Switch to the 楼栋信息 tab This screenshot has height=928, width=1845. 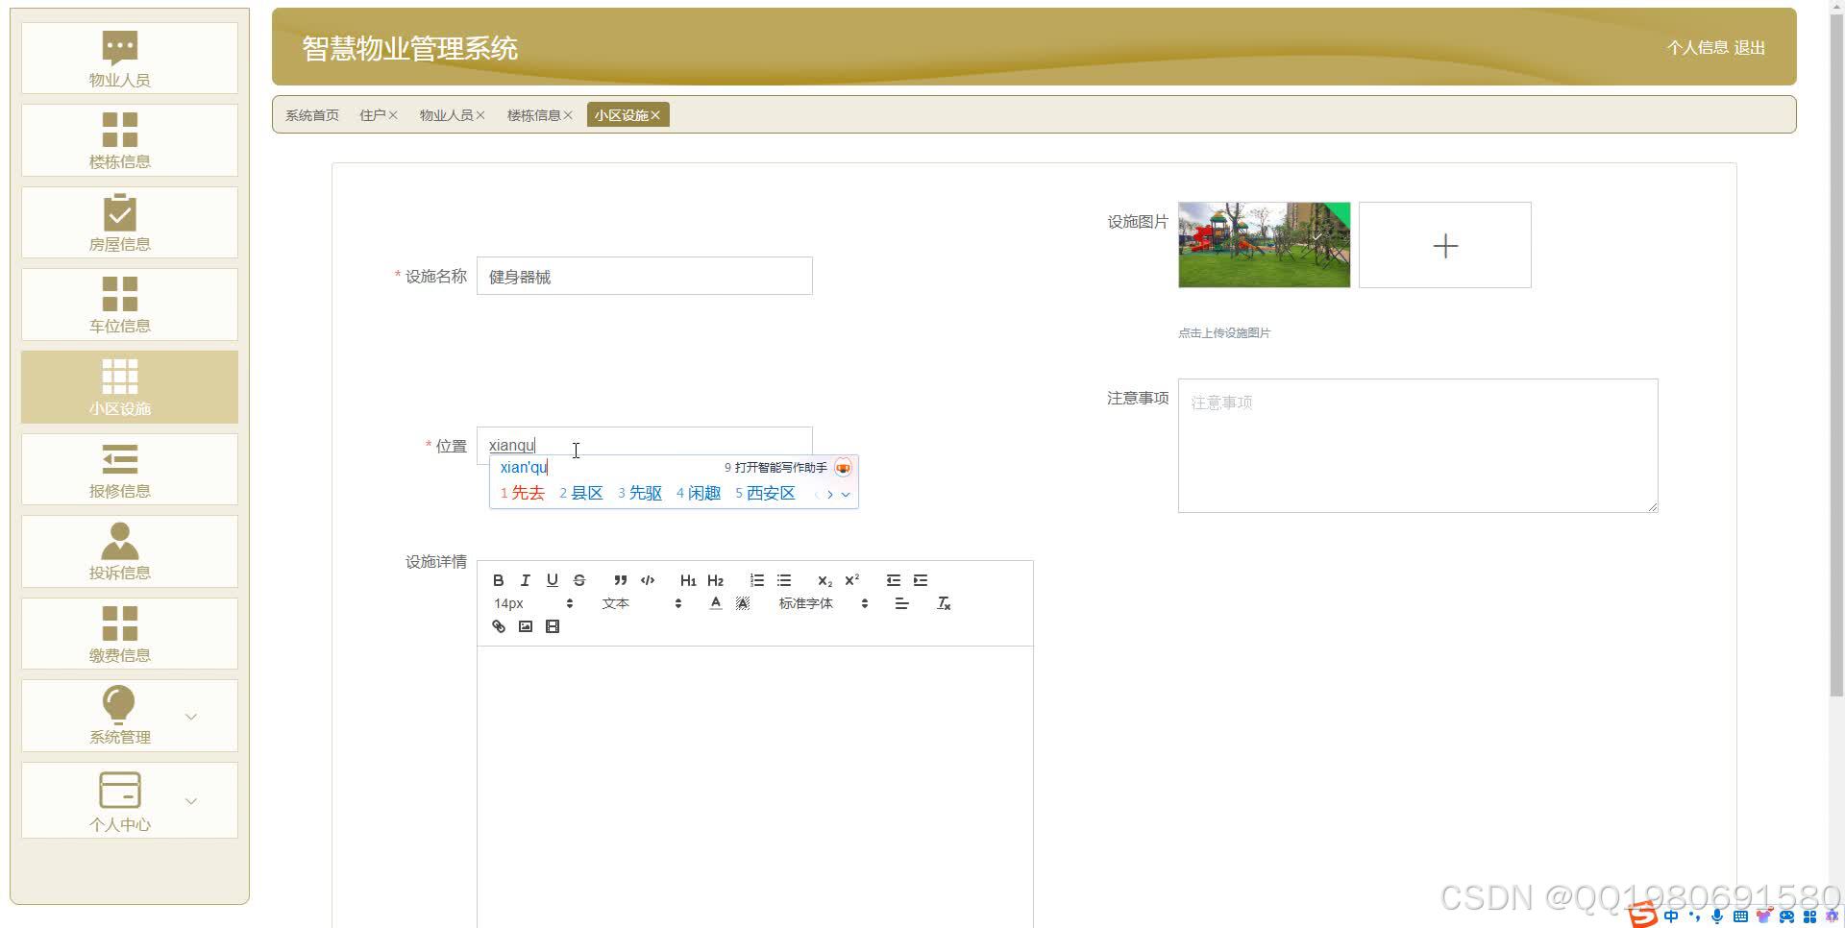coord(533,114)
